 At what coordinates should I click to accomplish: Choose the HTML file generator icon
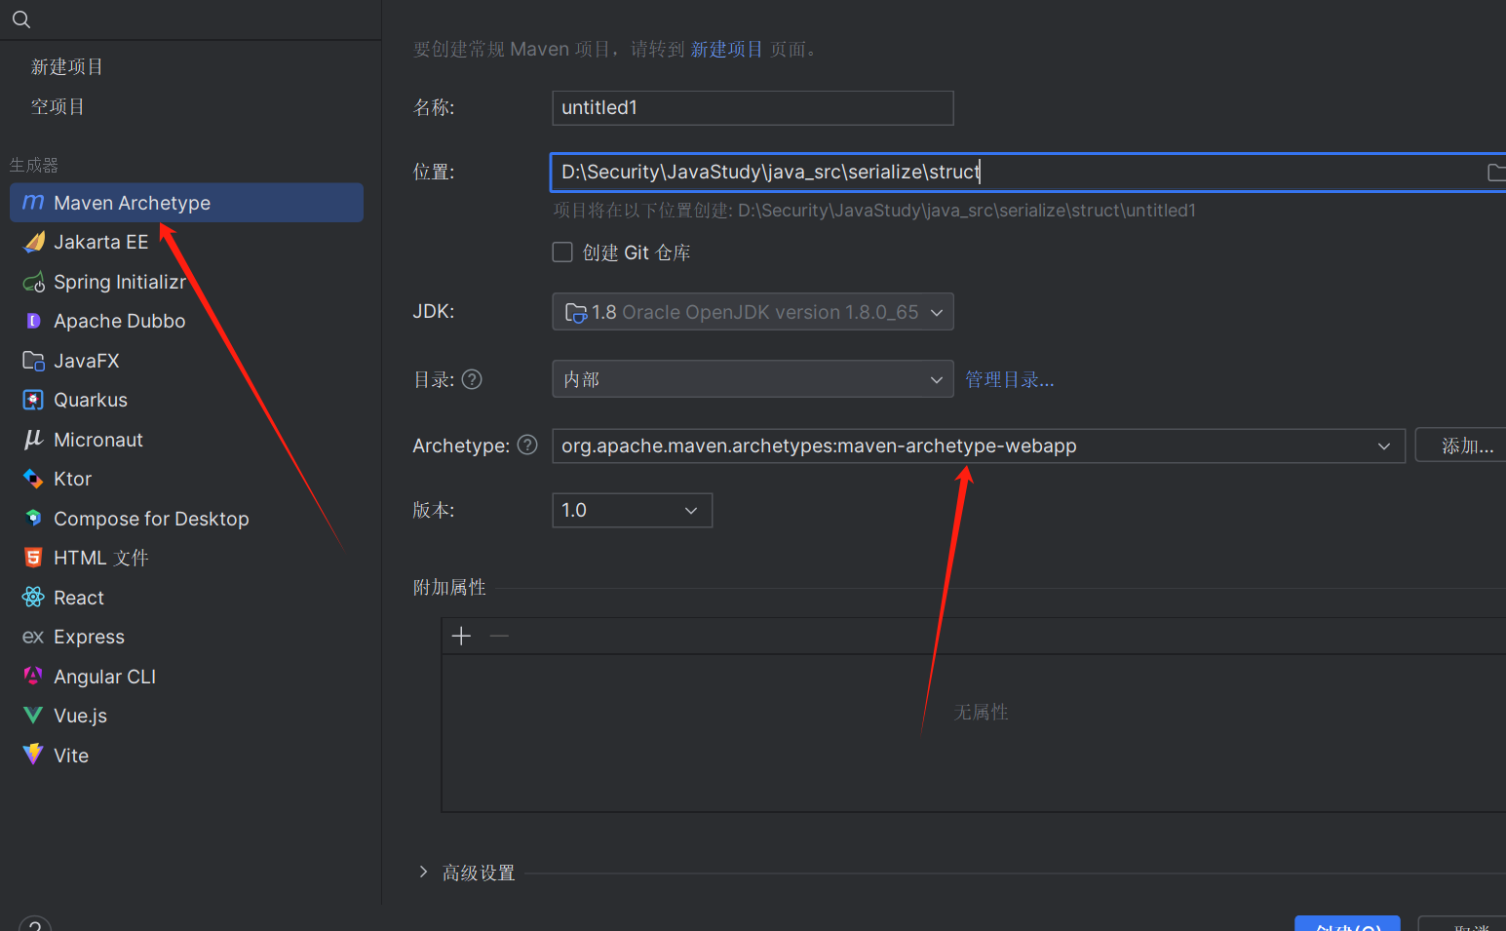(33, 558)
